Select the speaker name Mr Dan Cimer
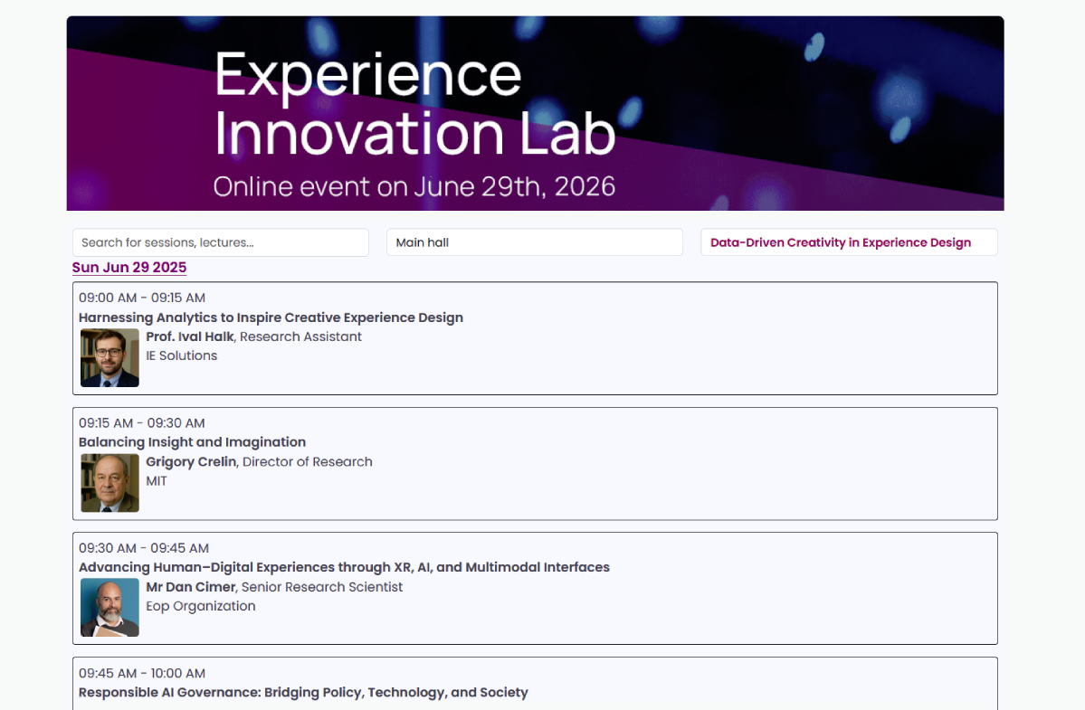 click(190, 587)
